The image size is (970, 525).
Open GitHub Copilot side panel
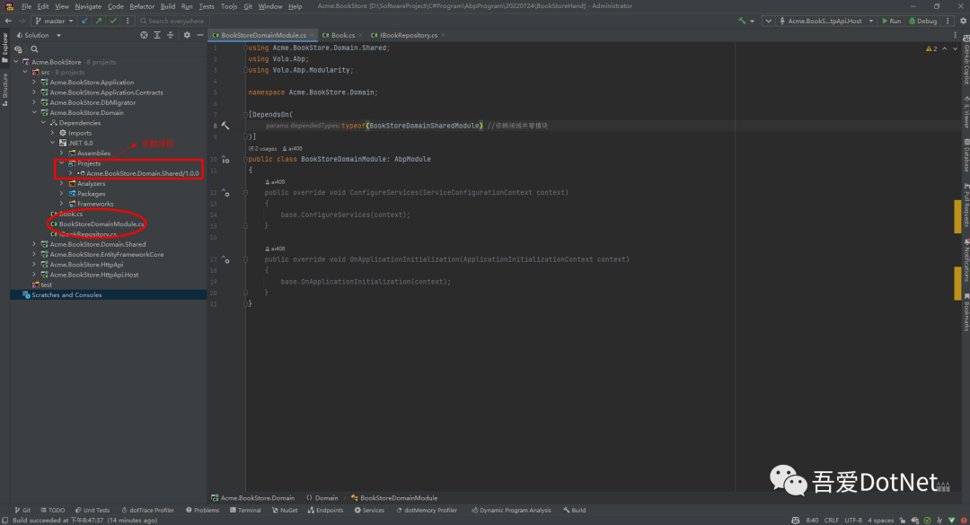click(966, 59)
